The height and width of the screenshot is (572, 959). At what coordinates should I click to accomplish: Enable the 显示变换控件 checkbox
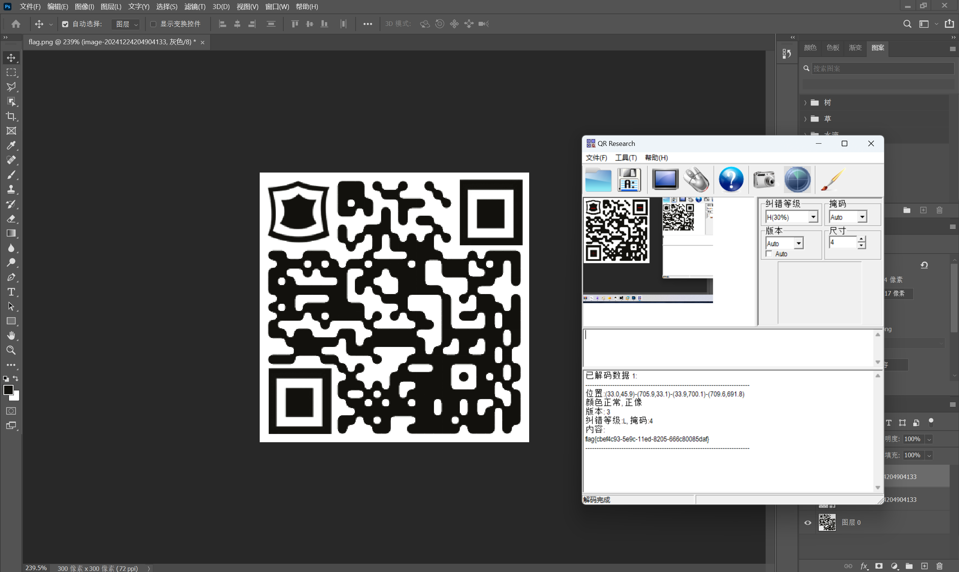click(153, 24)
